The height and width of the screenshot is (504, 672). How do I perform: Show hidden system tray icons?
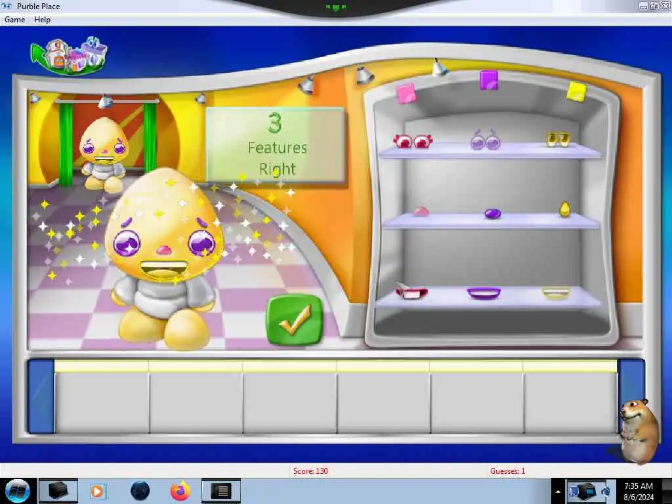(558, 492)
